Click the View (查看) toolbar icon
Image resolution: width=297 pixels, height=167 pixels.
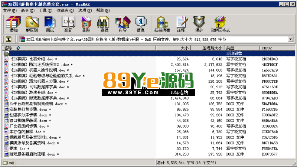(68, 24)
